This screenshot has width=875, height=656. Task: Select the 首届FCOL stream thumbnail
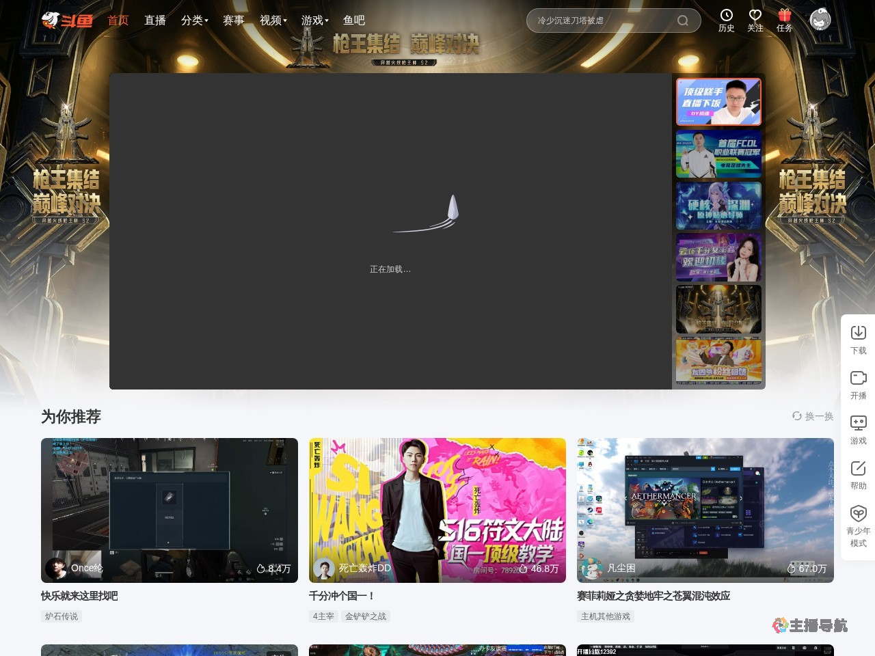(718, 154)
